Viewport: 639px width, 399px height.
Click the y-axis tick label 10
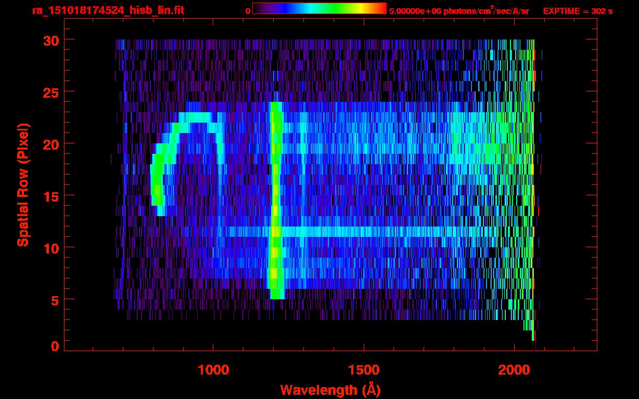click(x=50, y=248)
